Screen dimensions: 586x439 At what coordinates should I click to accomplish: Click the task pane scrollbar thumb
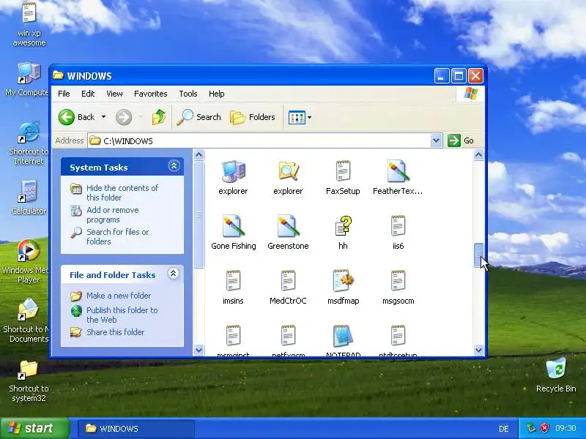click(199, 214)
